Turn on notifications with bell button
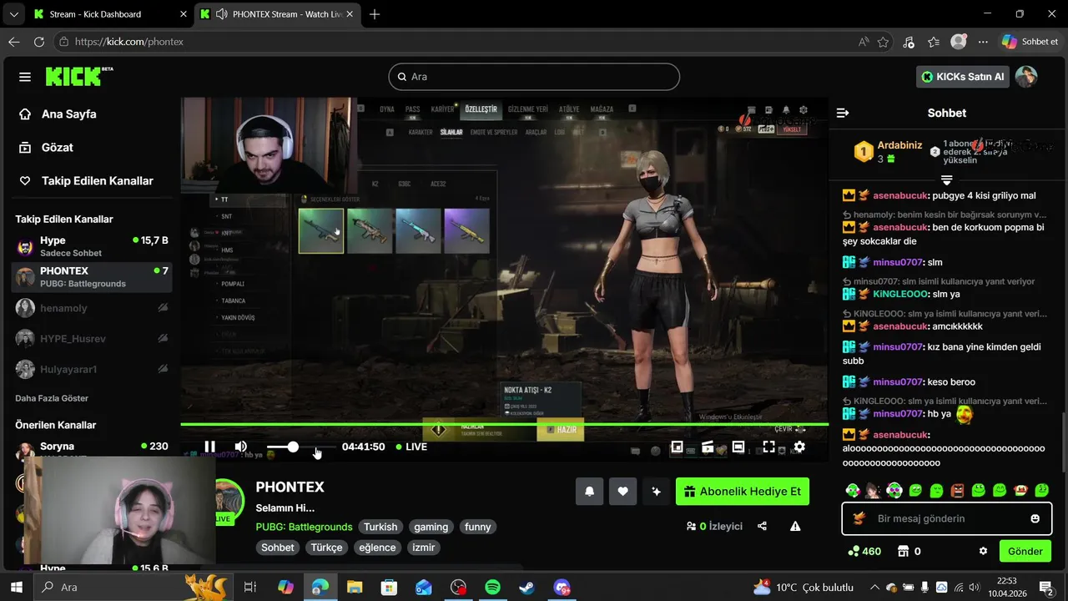1068x601 pixels. 589,492
